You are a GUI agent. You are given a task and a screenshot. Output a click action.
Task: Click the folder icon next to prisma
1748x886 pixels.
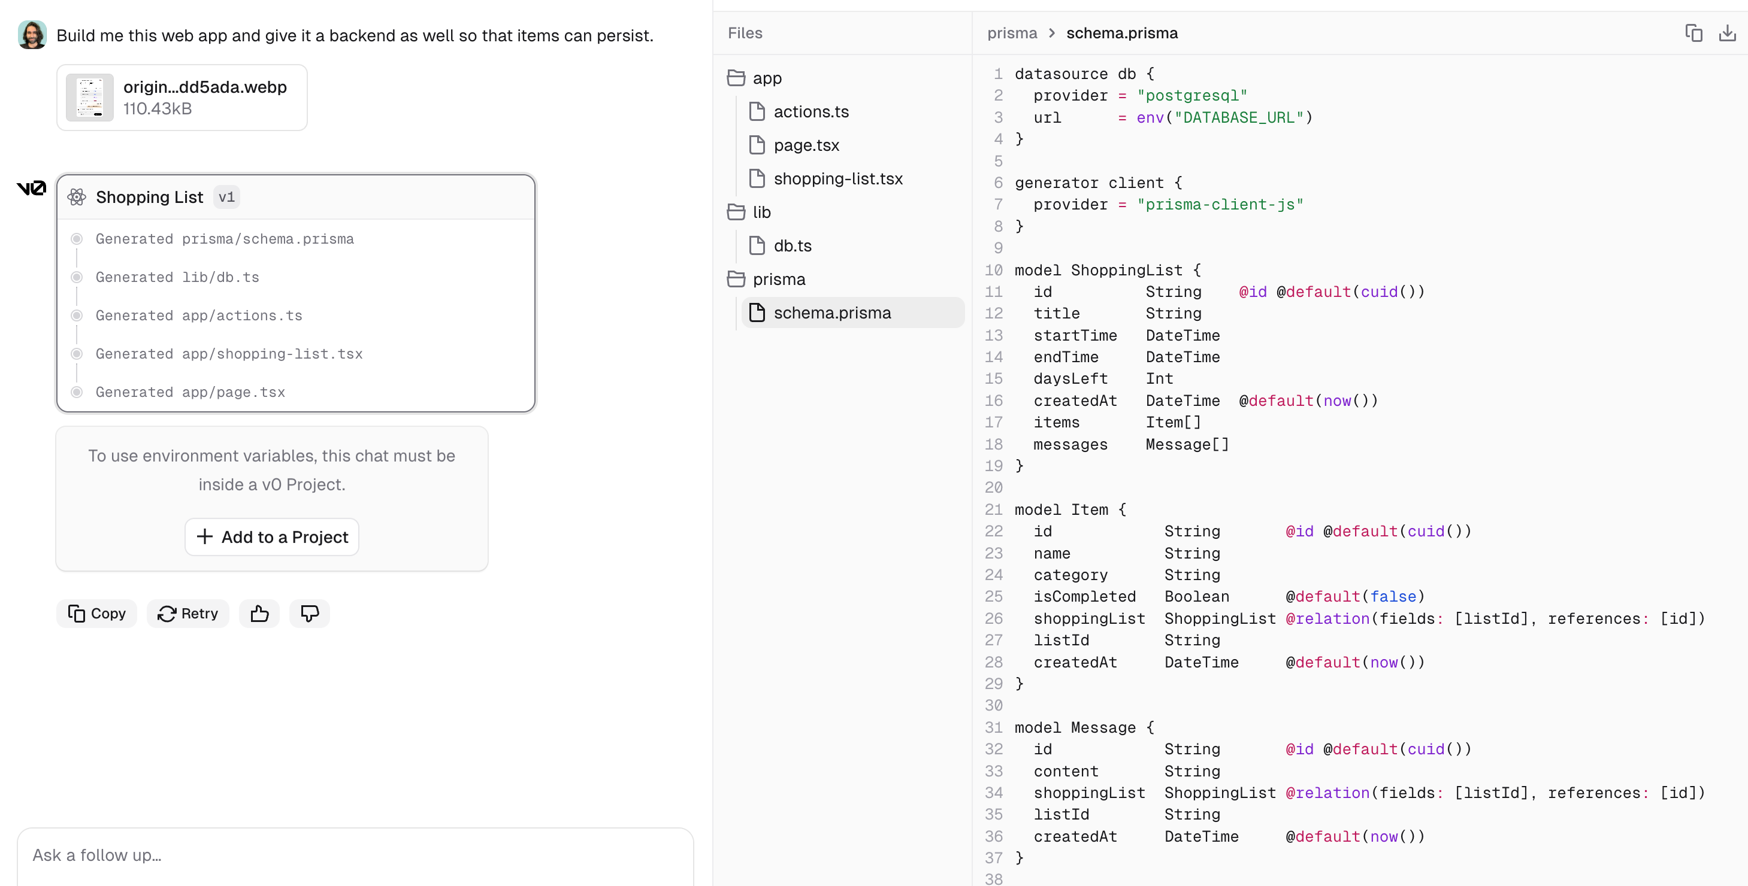pos(736,278)
